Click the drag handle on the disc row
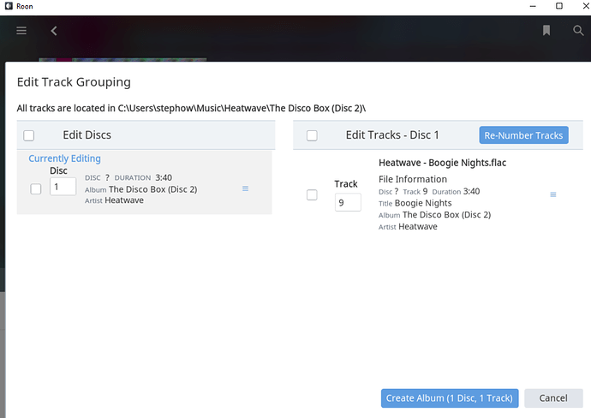The height and width of the screenshot is (418, 591). click(x=245, y=188)
